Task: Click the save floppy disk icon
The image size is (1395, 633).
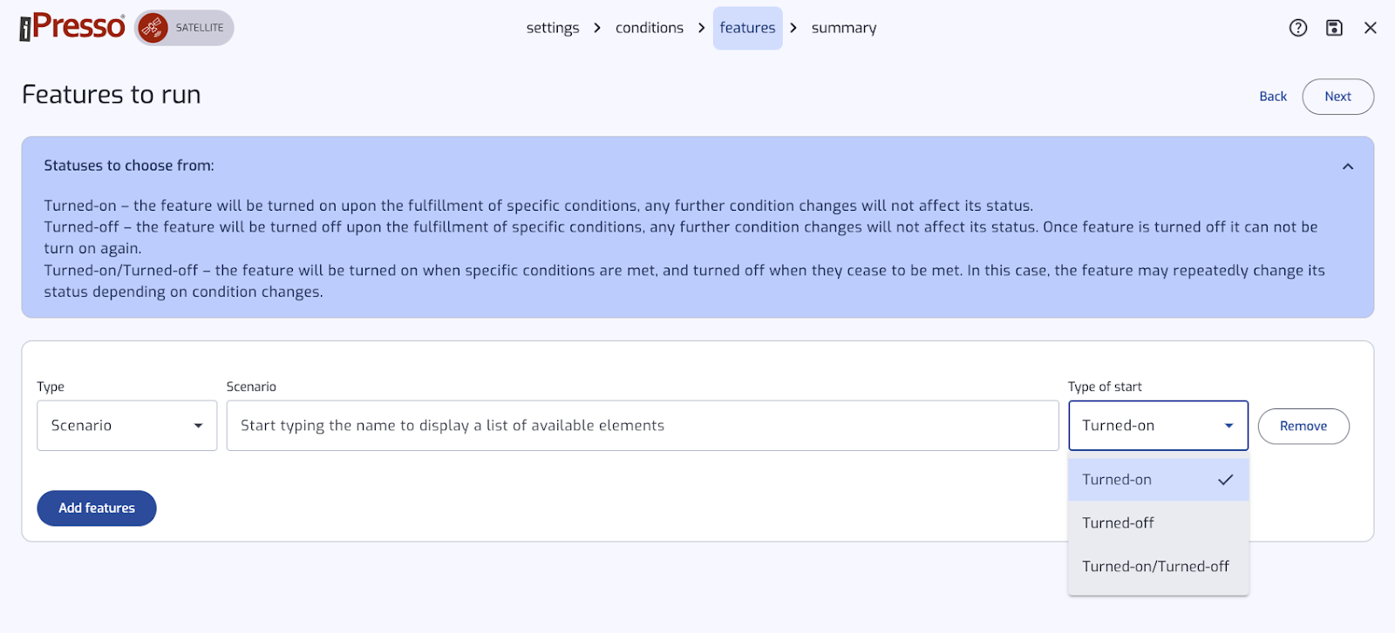Action: 1334,28
